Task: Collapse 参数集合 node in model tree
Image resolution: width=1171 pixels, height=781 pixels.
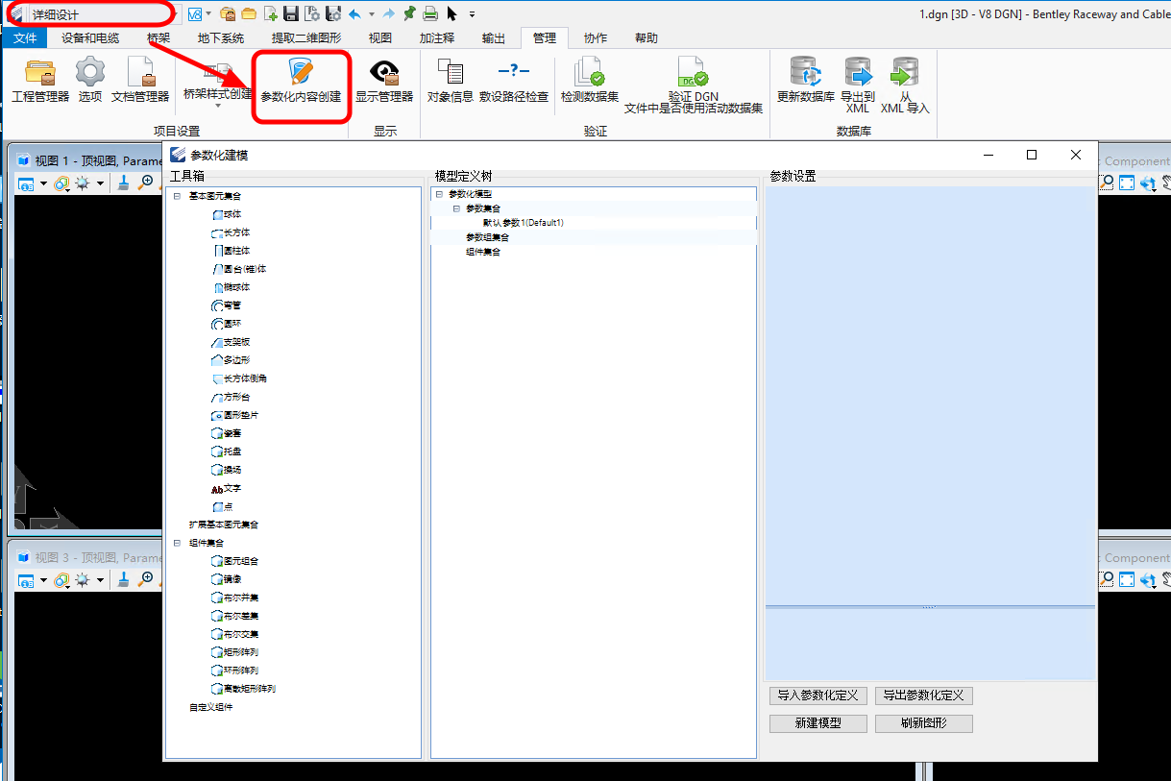Action: click(x=456, y=208)
